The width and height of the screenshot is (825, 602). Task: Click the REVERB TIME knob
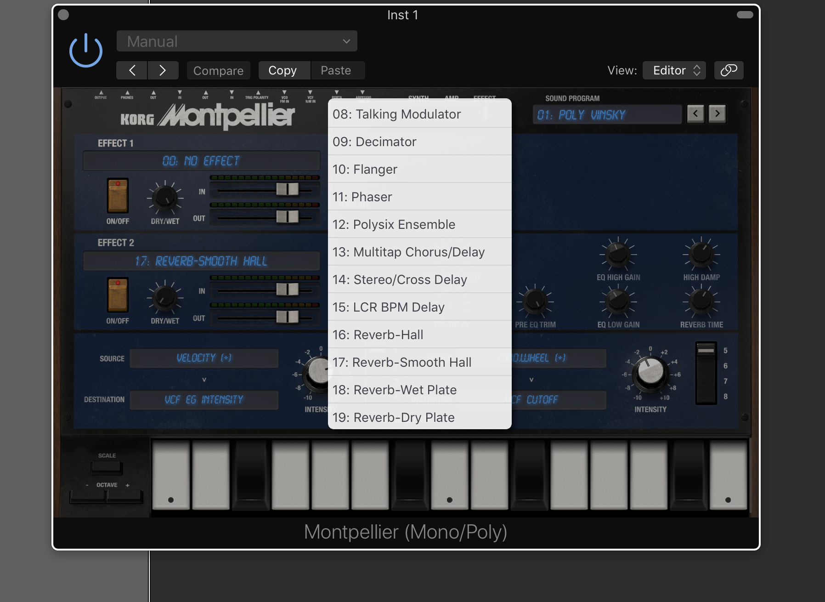(701, 301)
